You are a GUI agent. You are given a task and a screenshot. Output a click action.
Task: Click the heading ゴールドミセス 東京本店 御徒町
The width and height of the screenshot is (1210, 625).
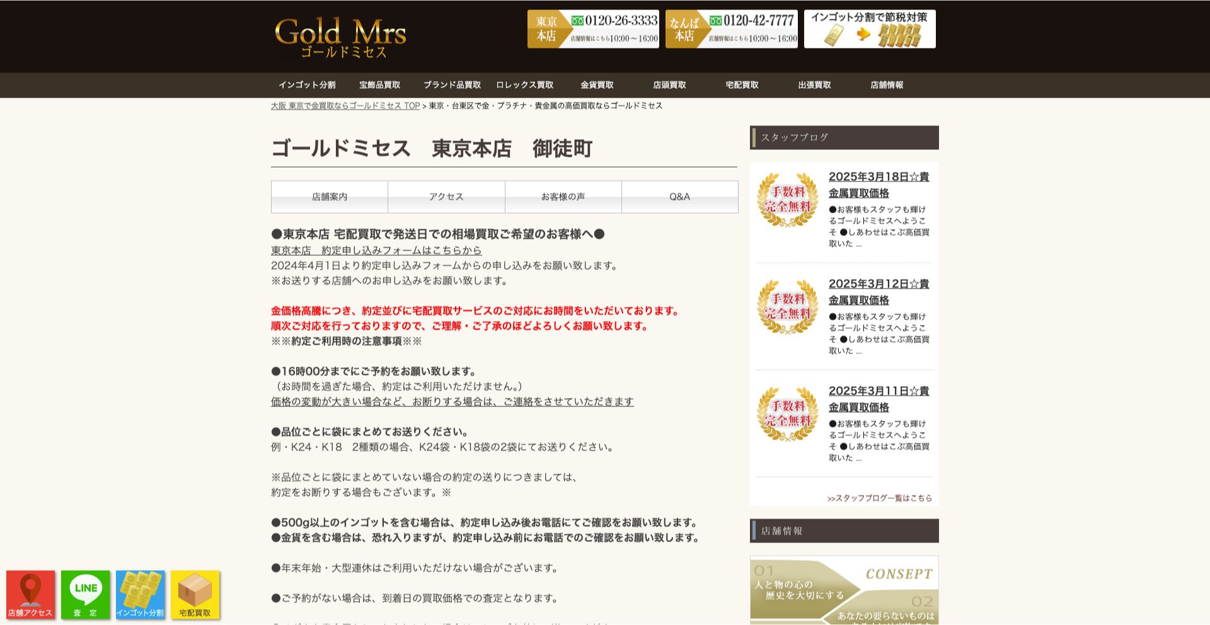[432, 149]
